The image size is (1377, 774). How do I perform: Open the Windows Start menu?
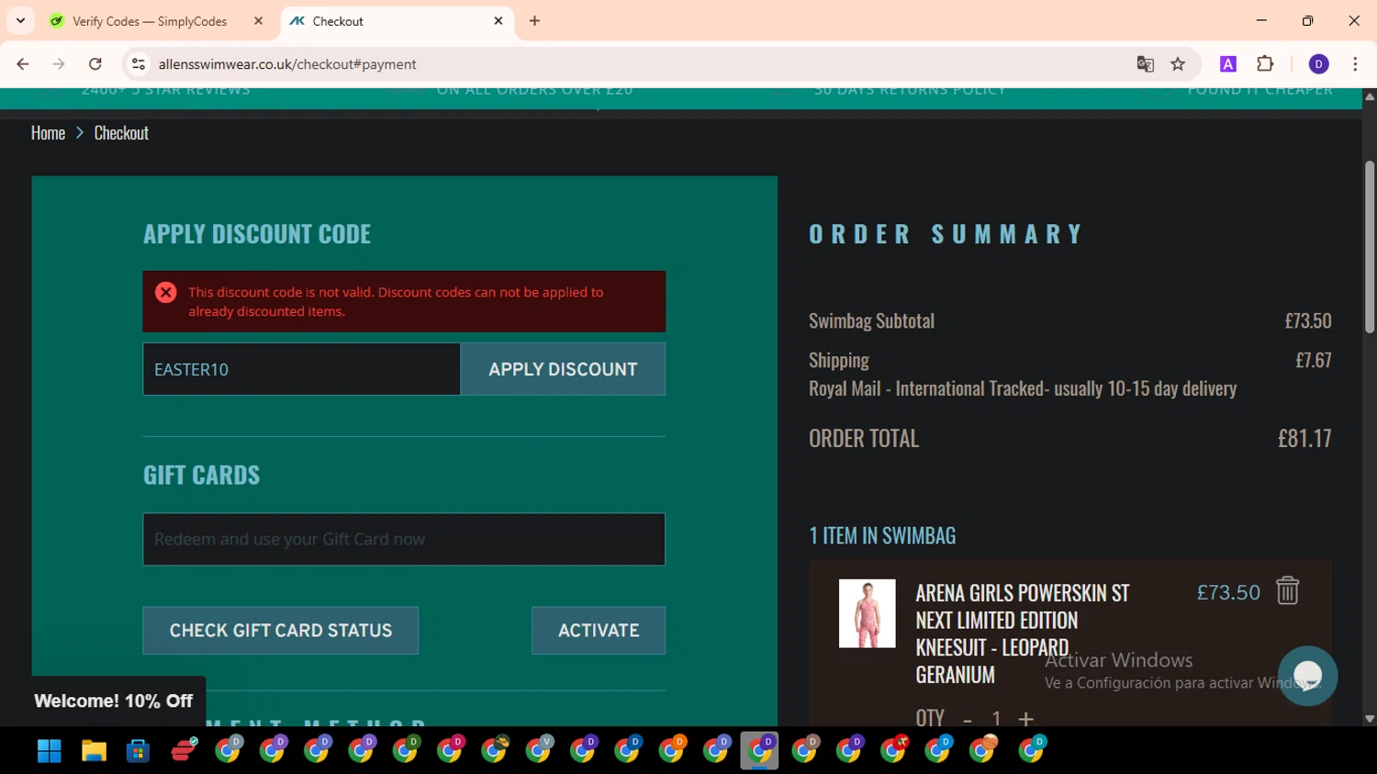[49, 751]
